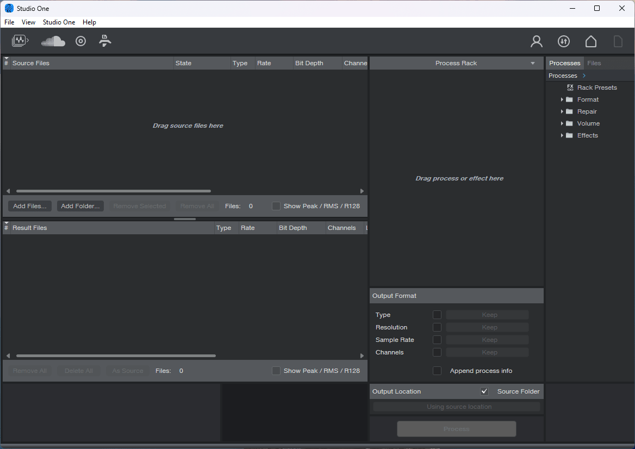Click the Add Files... button

coord(29,206)
